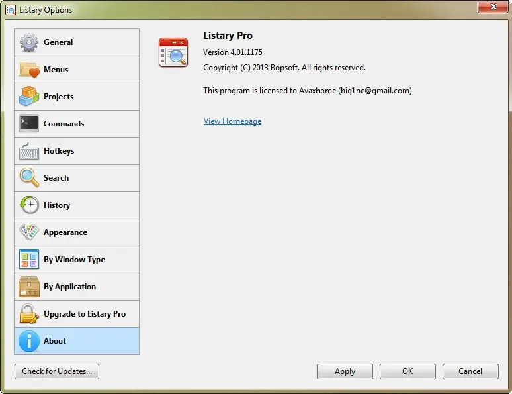Click the Listary icon in title bar
Screen dimensions: 512x394
(11, 10)
